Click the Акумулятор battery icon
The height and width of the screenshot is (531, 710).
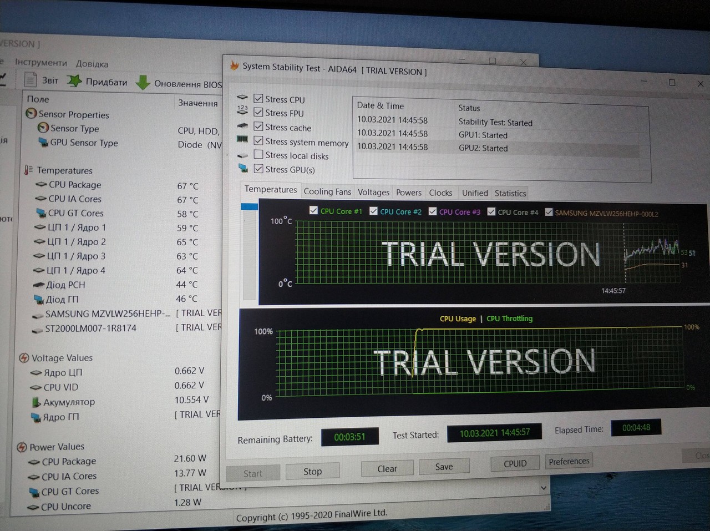[x=36, y=402]
